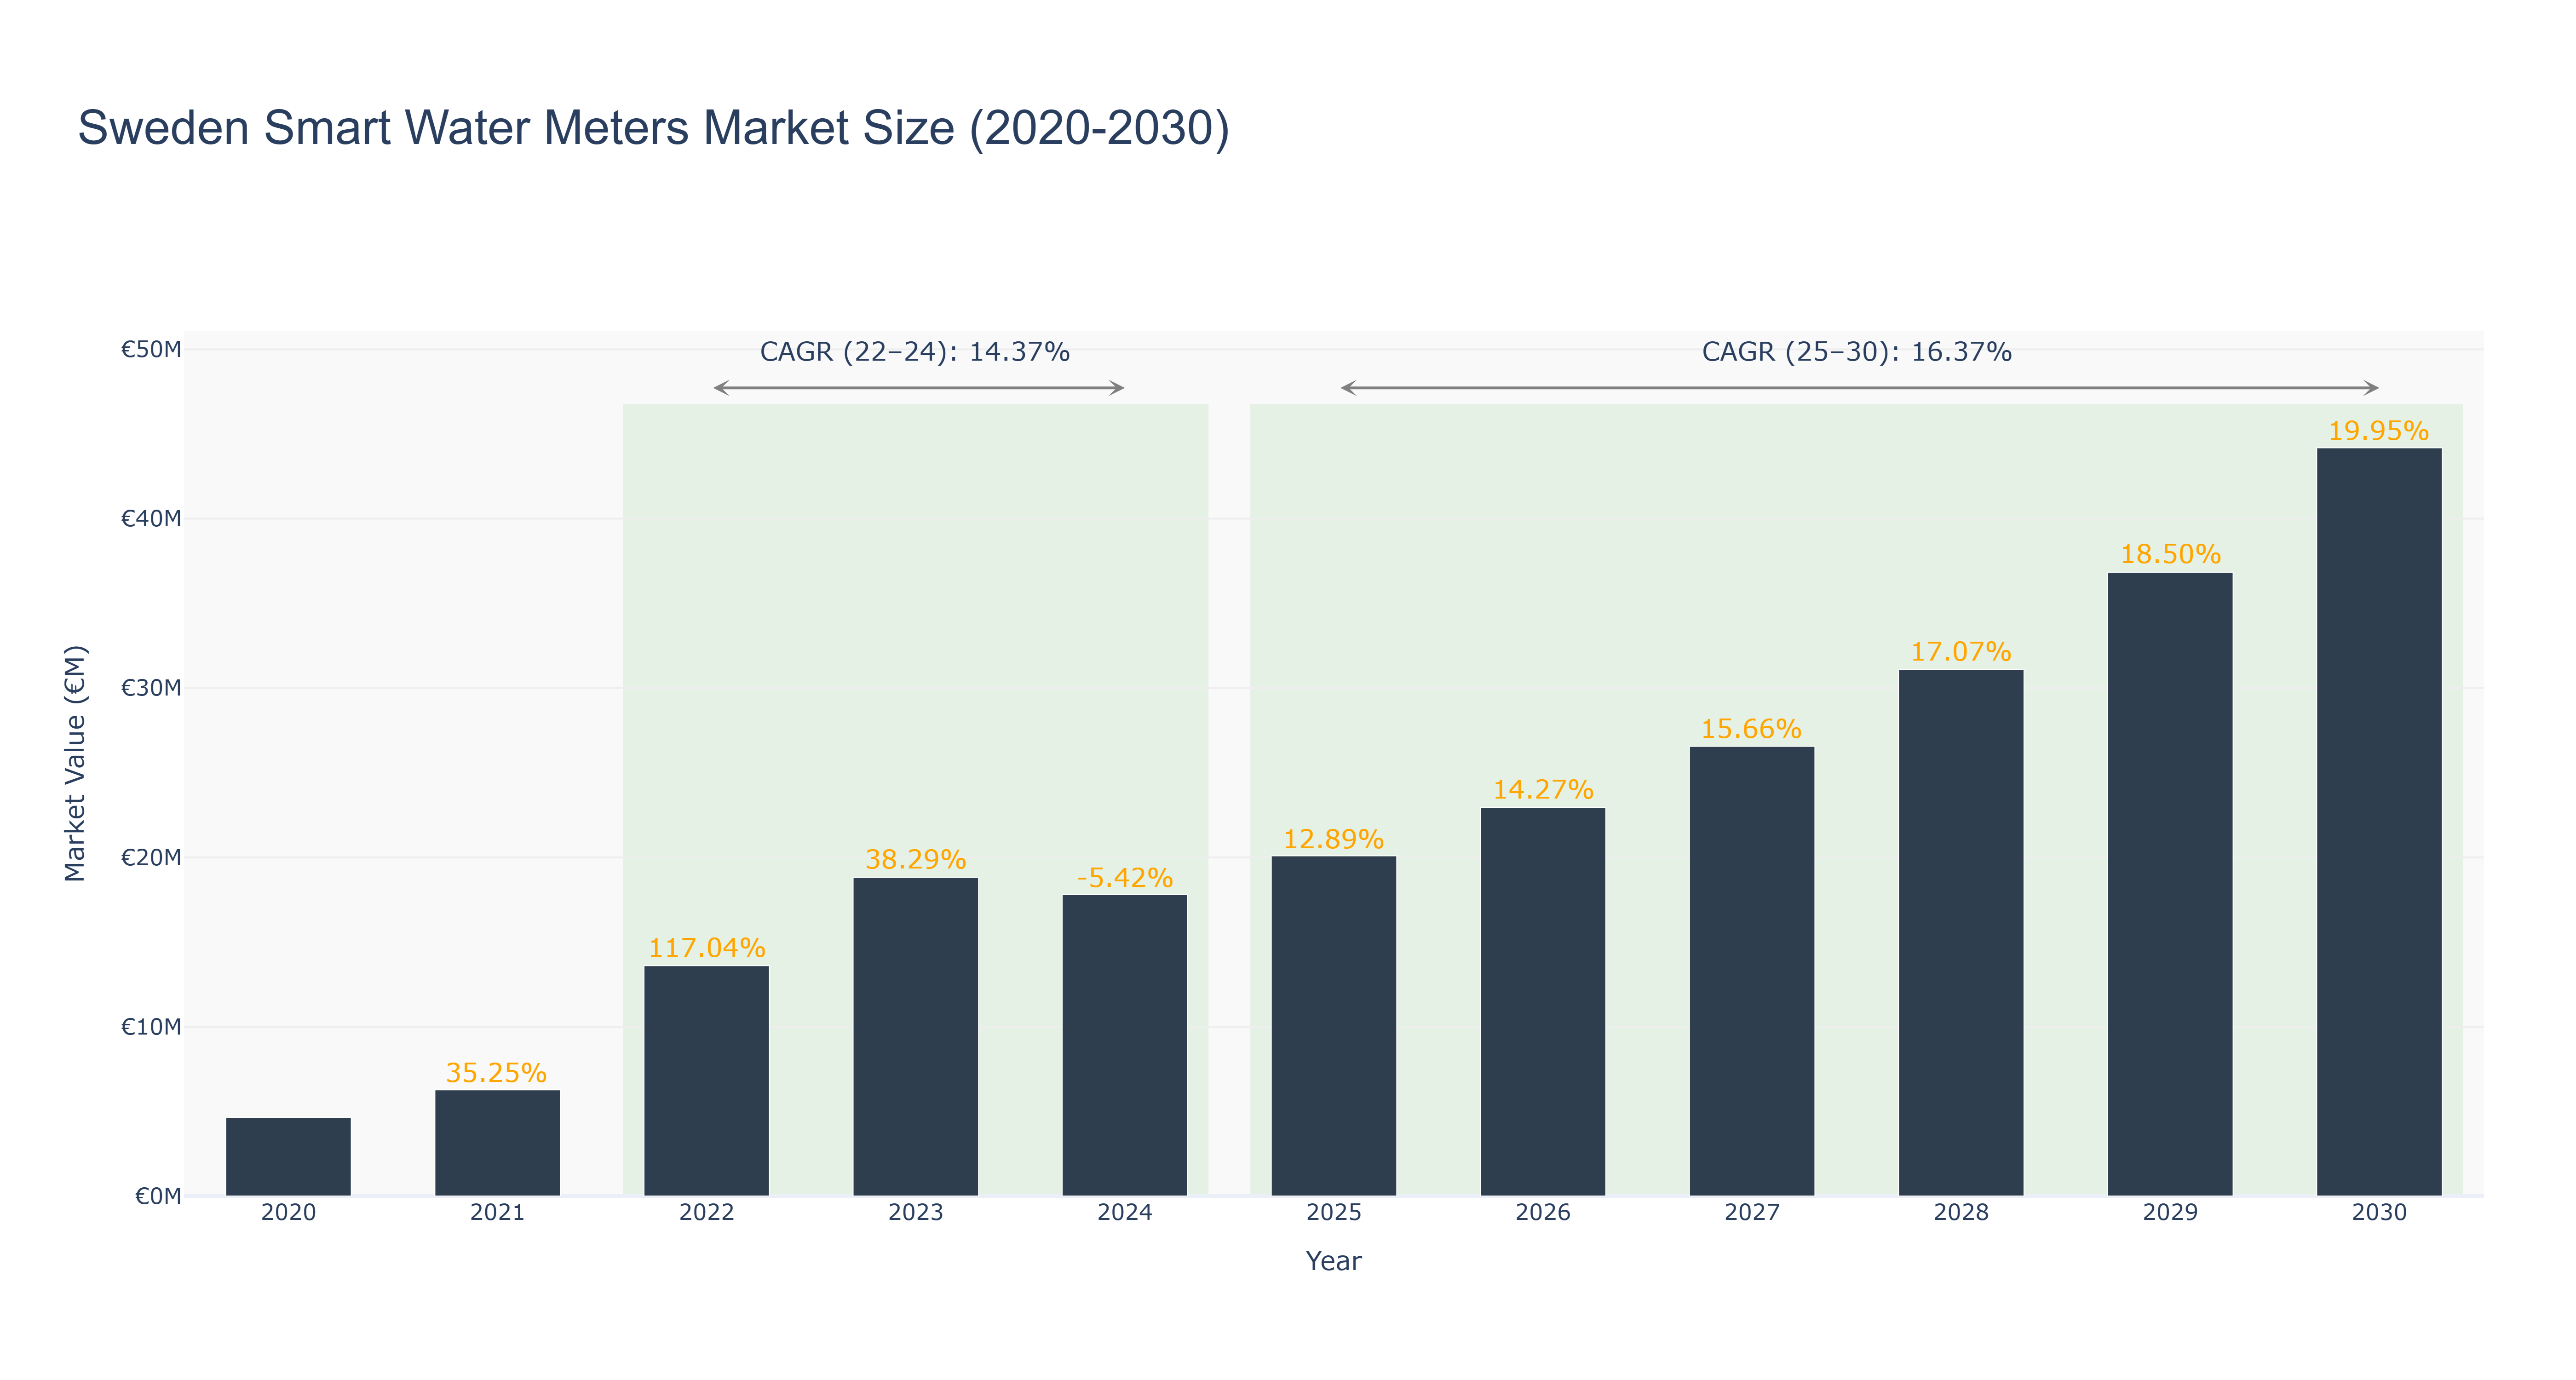Click the '2022' x-axis tick label
The height and width of the screenshot is (1380, 2576).
[x=706, y=1213]
